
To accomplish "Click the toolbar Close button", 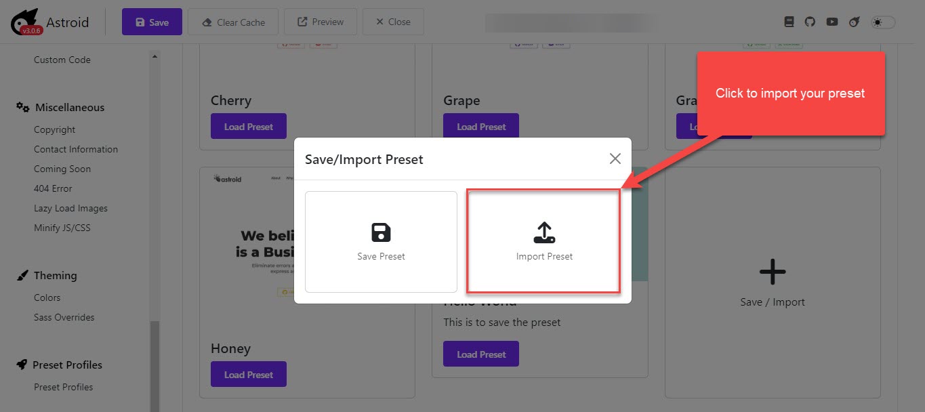I will click(x=393, y=22).
